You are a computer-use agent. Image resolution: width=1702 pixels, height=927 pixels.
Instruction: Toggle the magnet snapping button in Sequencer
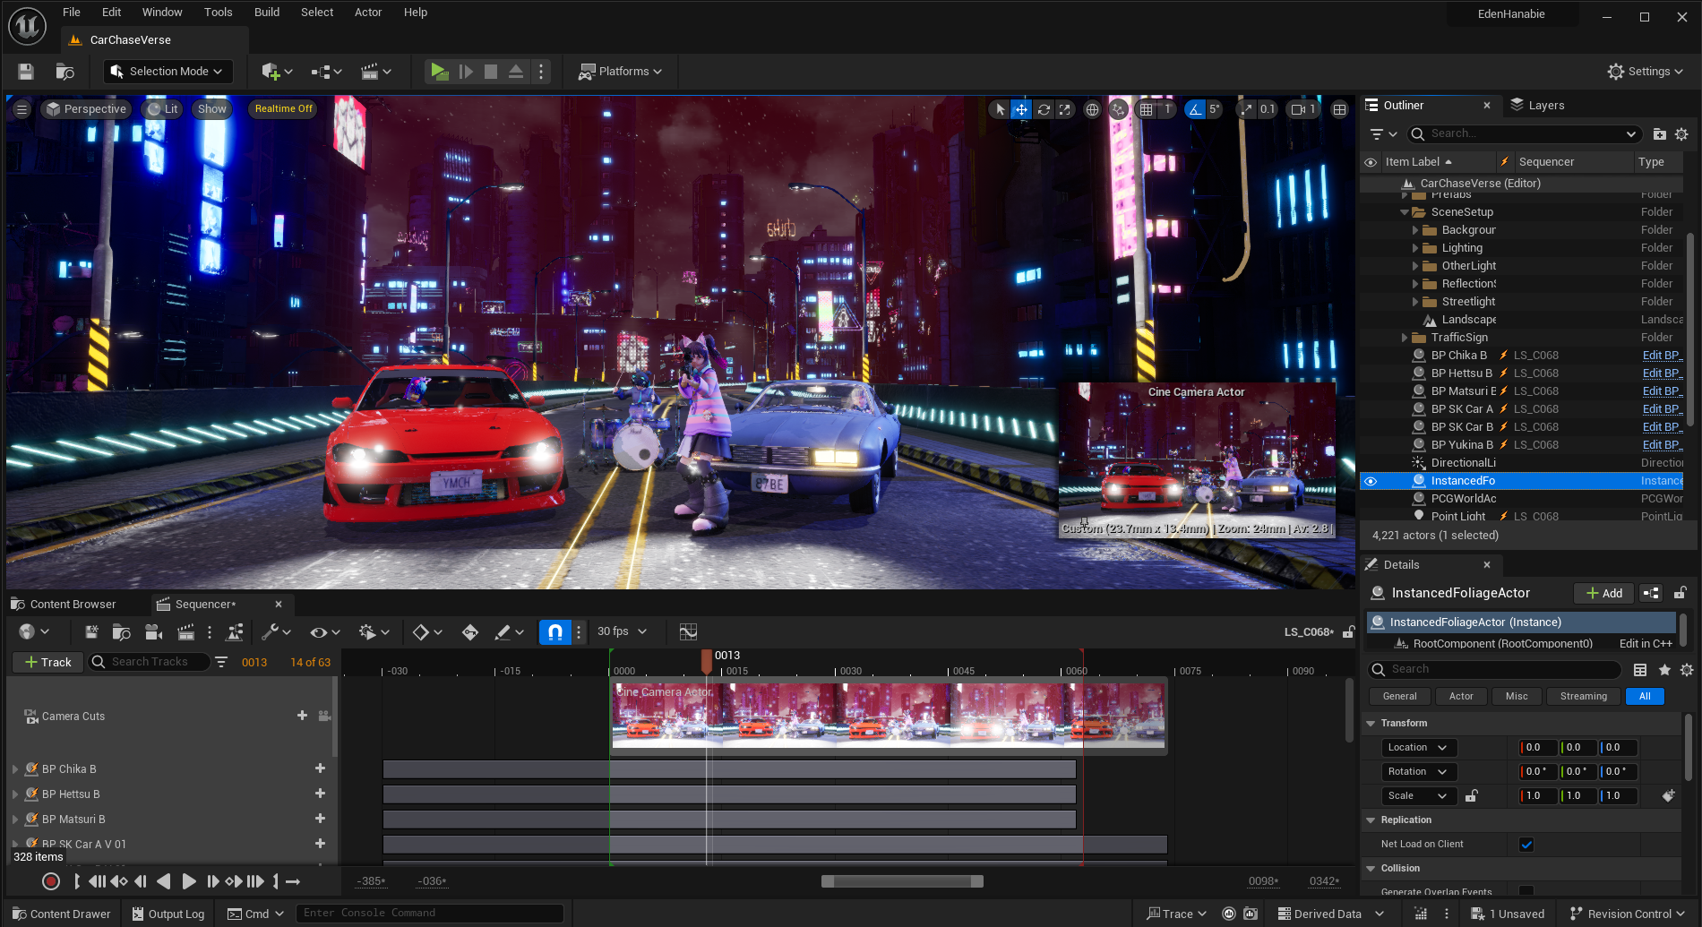tap(554, 632)
